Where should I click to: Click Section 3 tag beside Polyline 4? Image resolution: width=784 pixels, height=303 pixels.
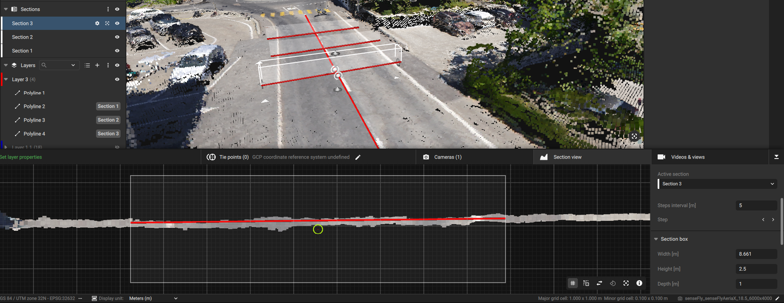tap(108, 134)
